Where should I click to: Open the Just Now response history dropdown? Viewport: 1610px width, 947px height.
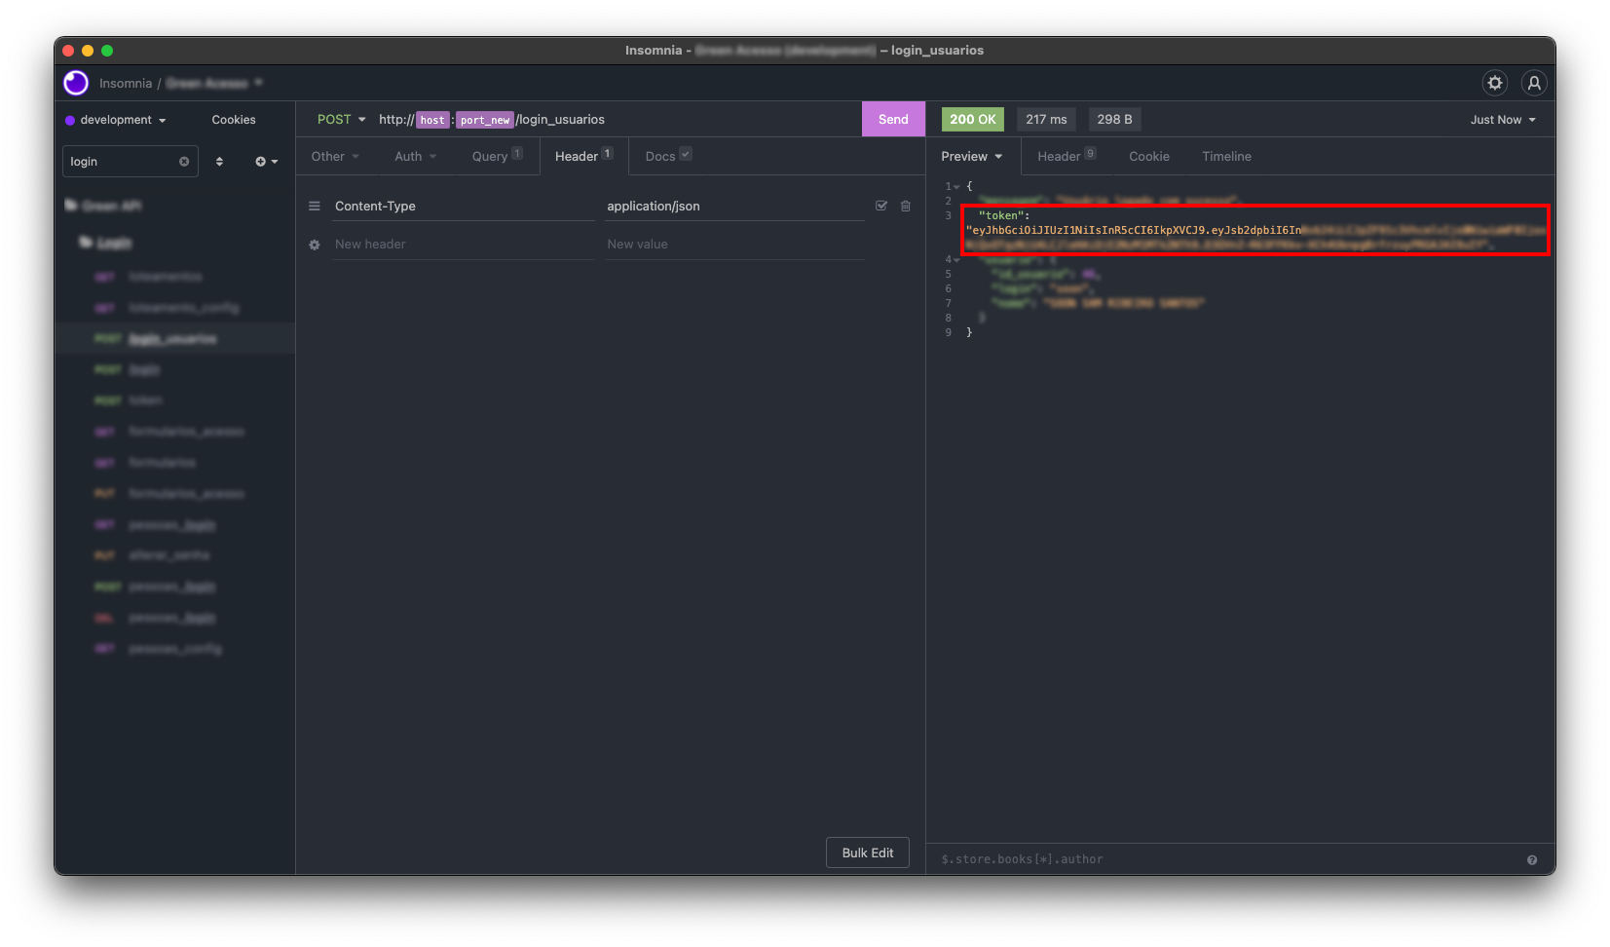click(x=1502, y=120)
